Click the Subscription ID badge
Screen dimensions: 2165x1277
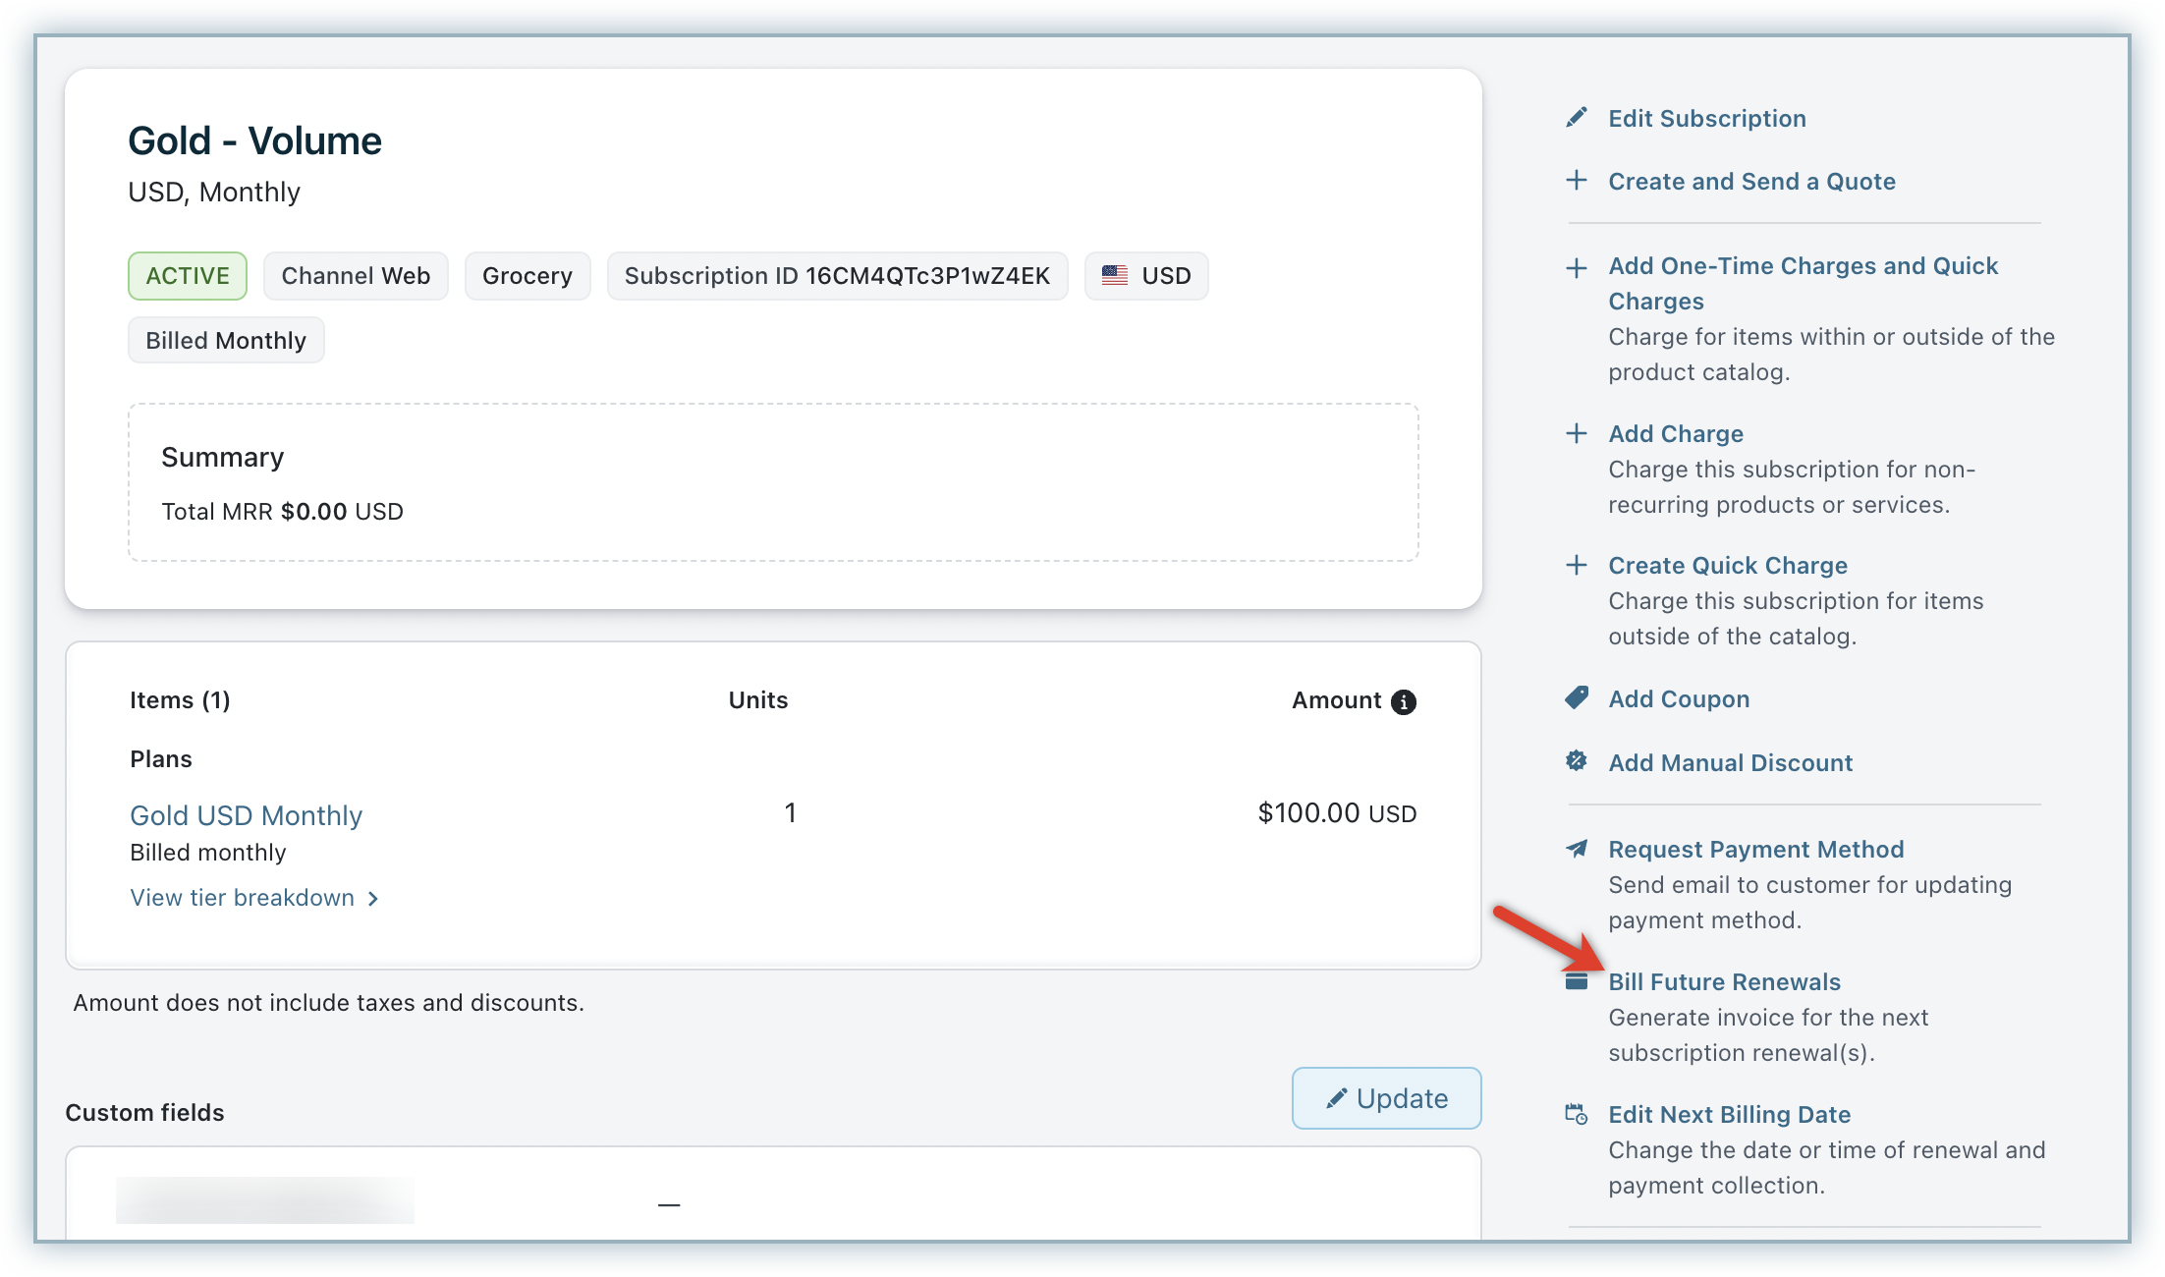coord(837,276)
